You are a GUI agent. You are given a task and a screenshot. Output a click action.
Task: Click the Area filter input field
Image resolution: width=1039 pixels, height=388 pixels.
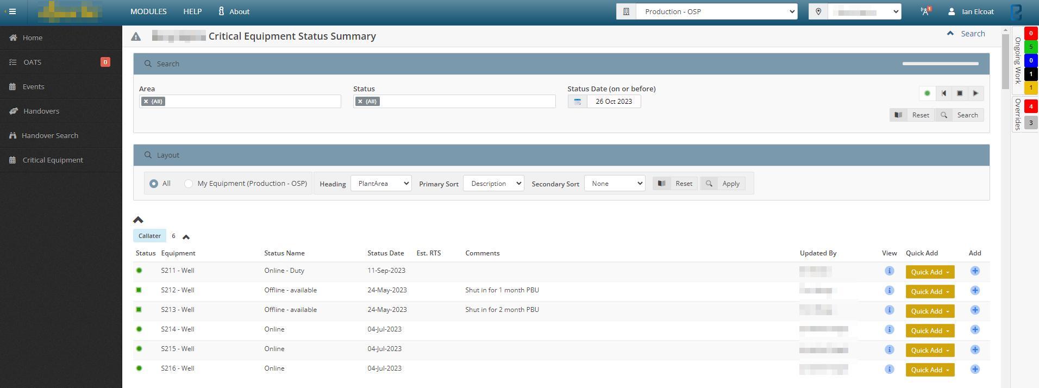click(240, 102)
